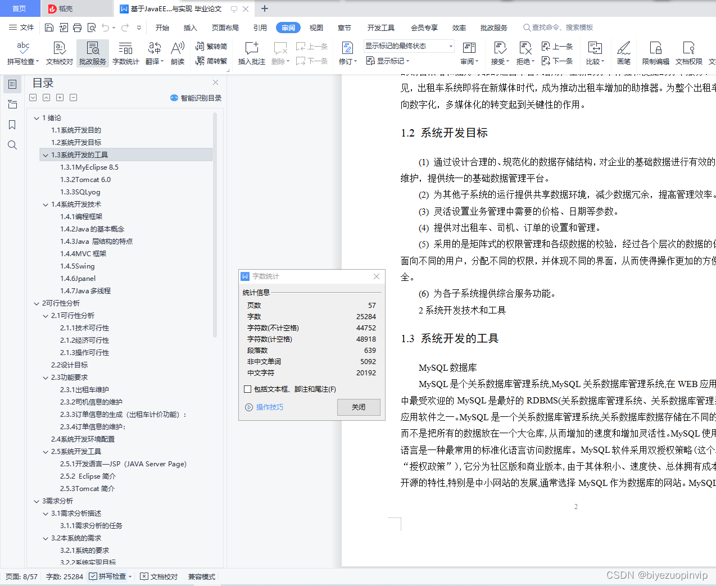Open the search panel in left sidebar
The width and height of the screenshot is (716, 586).
(x=12, y=145)
